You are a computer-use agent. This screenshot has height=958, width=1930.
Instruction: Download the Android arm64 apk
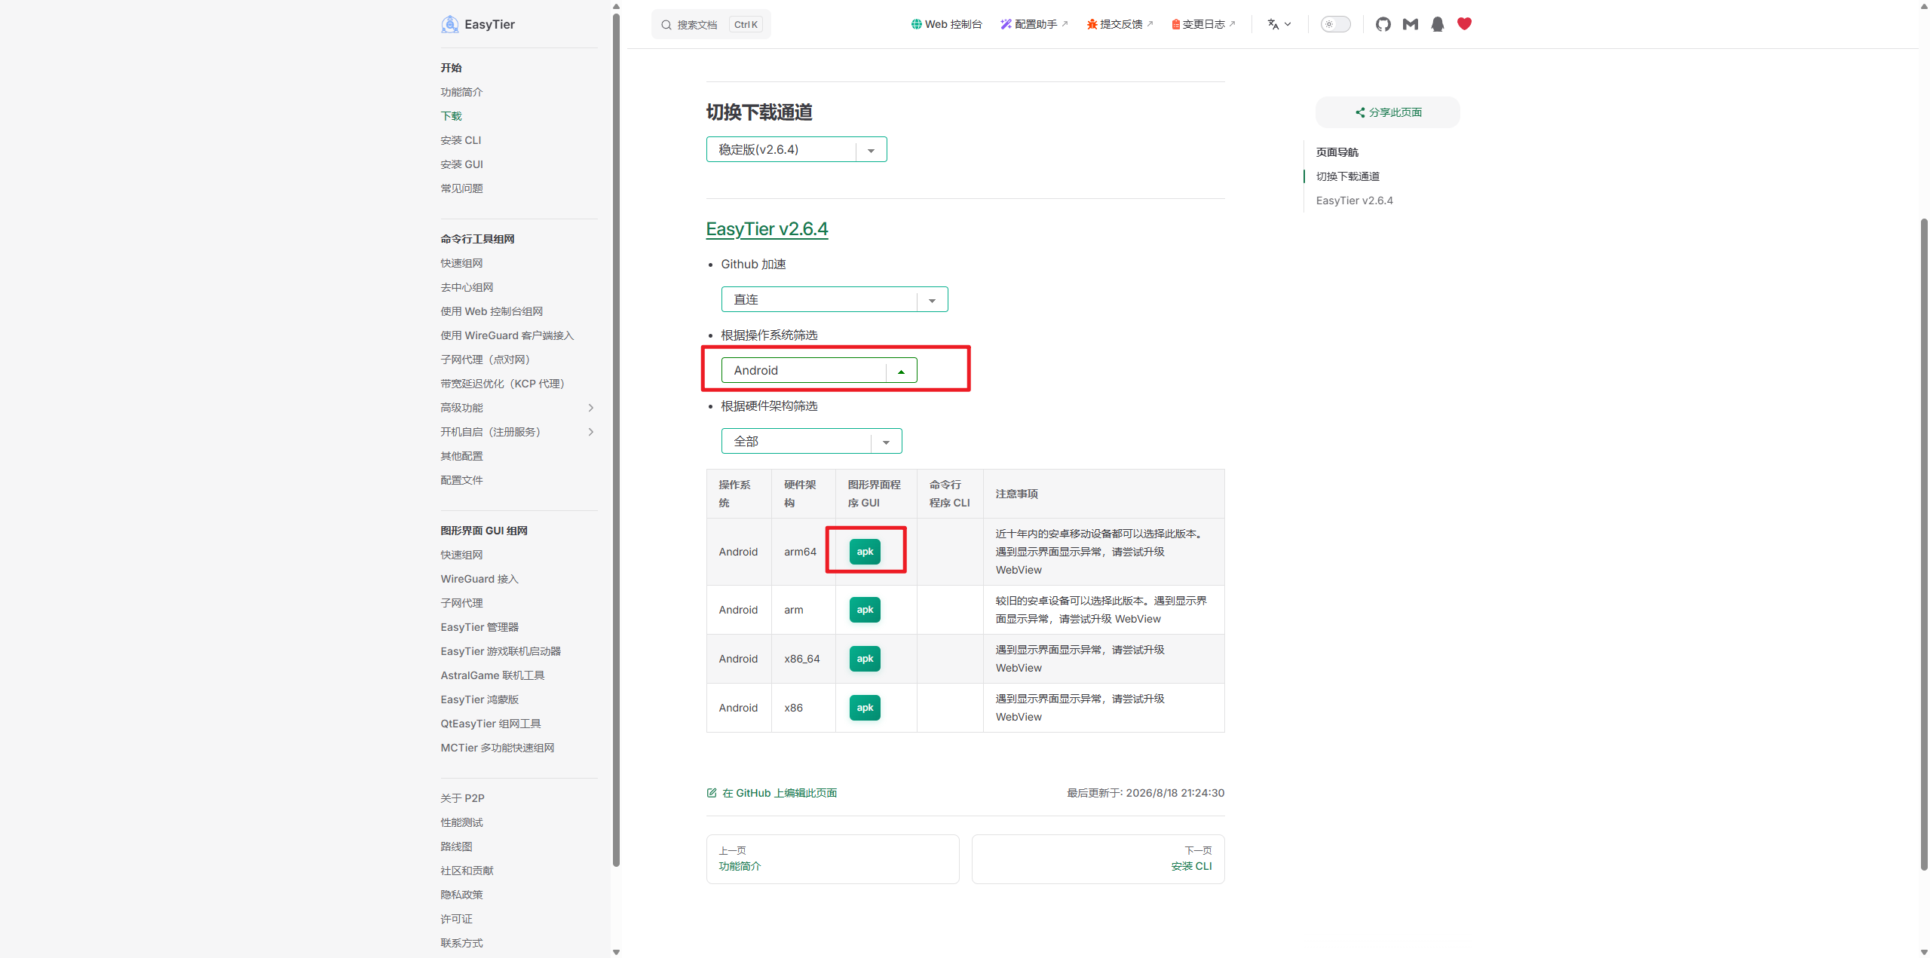click(865, 552)
